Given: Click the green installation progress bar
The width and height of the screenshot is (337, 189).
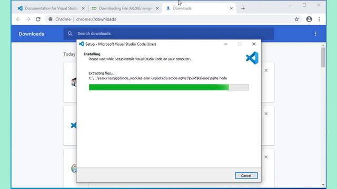Looking at the screenshot, I should [168, 87].
